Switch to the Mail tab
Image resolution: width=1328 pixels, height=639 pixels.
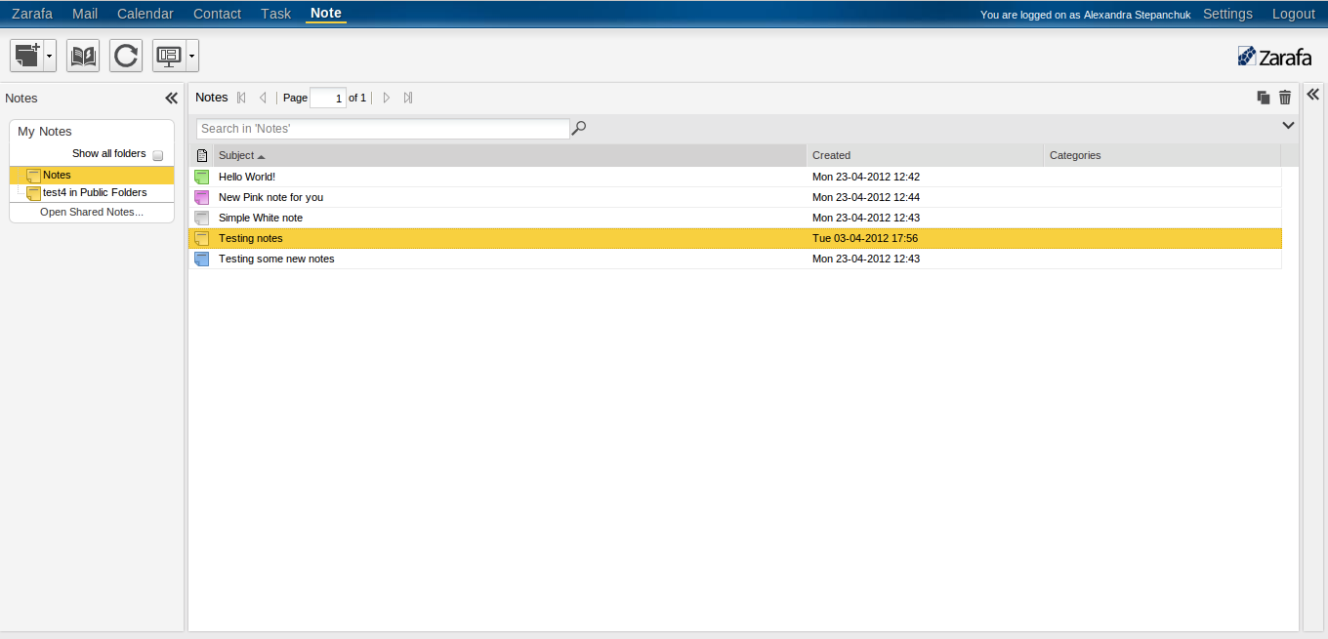tap(85, 14)
